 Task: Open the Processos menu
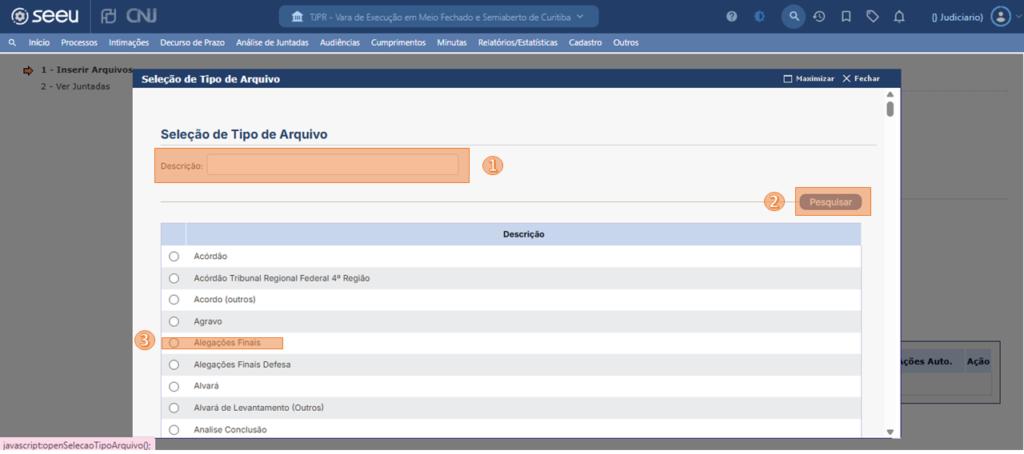click(x=79, y=42)
